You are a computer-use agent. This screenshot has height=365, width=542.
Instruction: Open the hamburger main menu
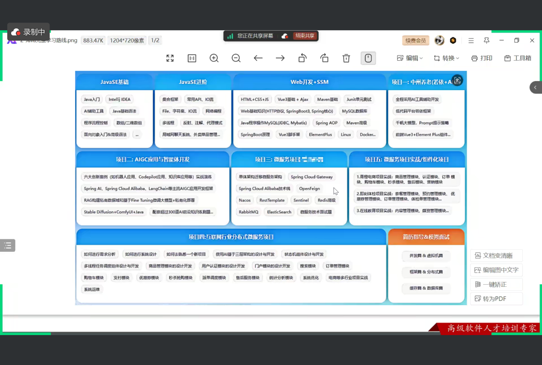point(471,41)
